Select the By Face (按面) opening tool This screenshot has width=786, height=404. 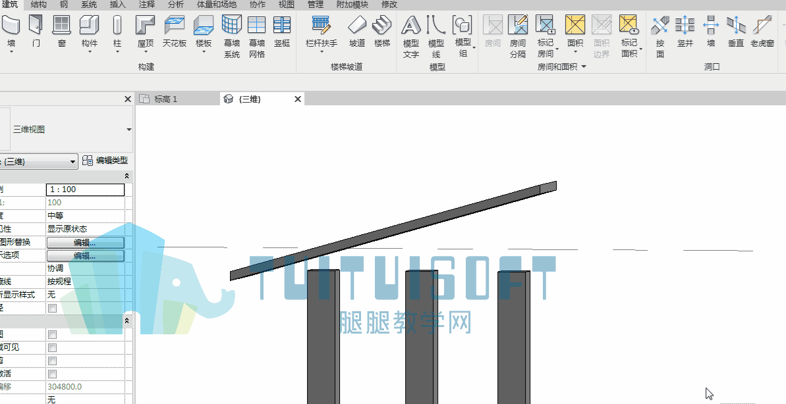pos(660,36)
